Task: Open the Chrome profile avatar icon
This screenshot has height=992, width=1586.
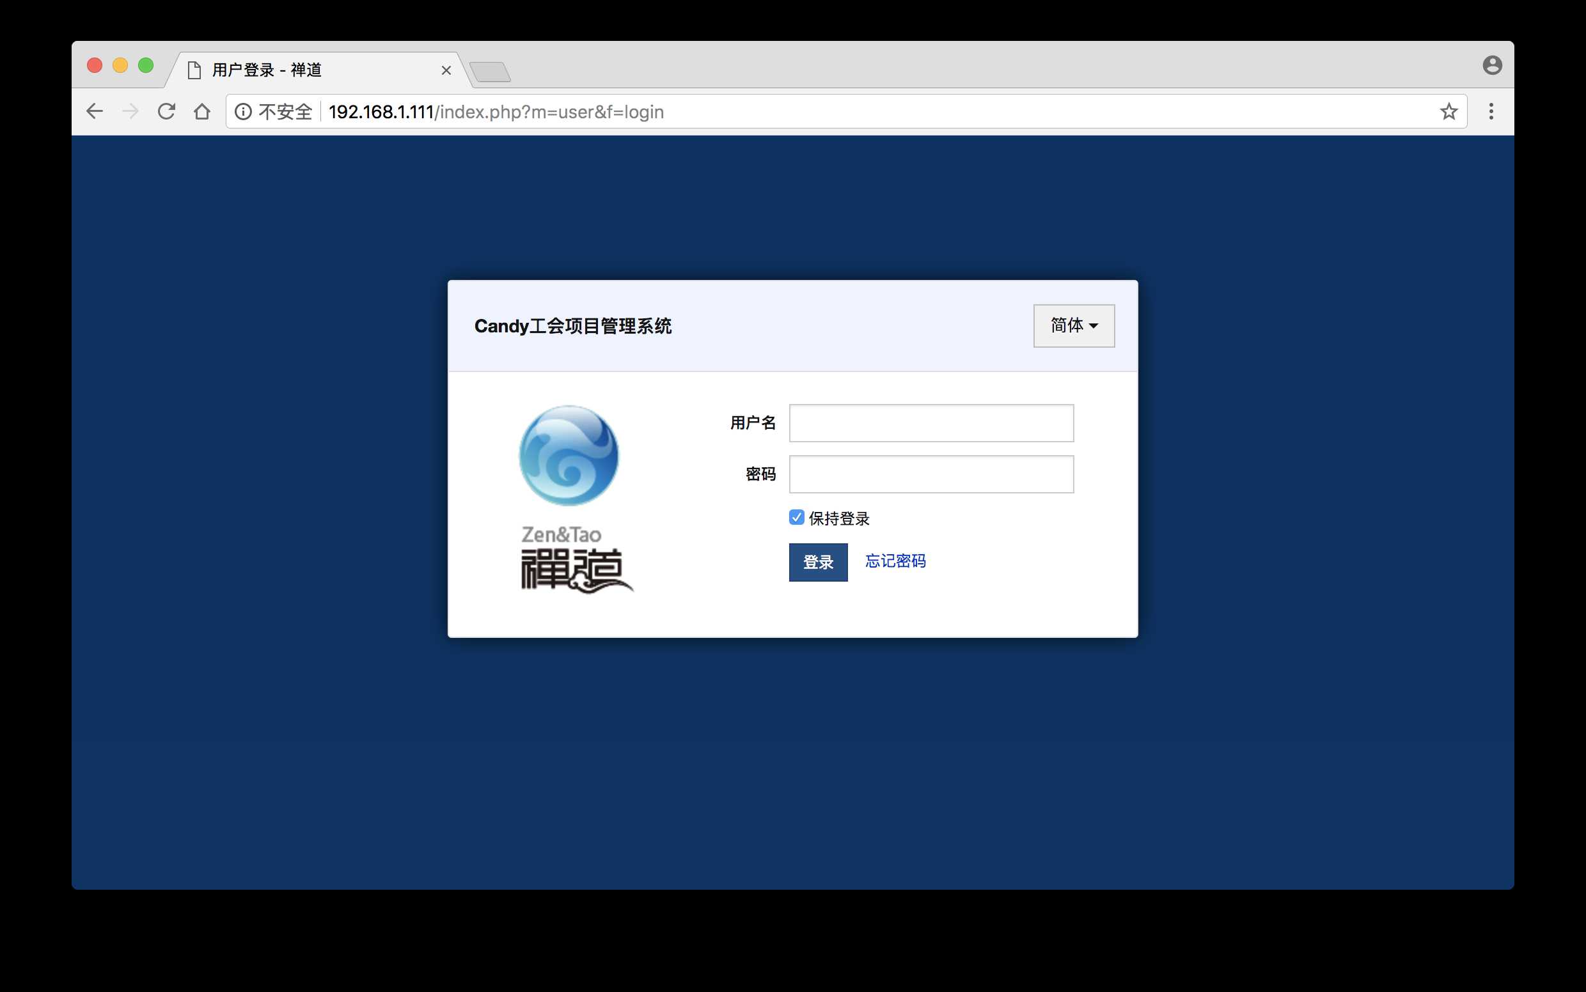Action: [x=1492, y=65]
